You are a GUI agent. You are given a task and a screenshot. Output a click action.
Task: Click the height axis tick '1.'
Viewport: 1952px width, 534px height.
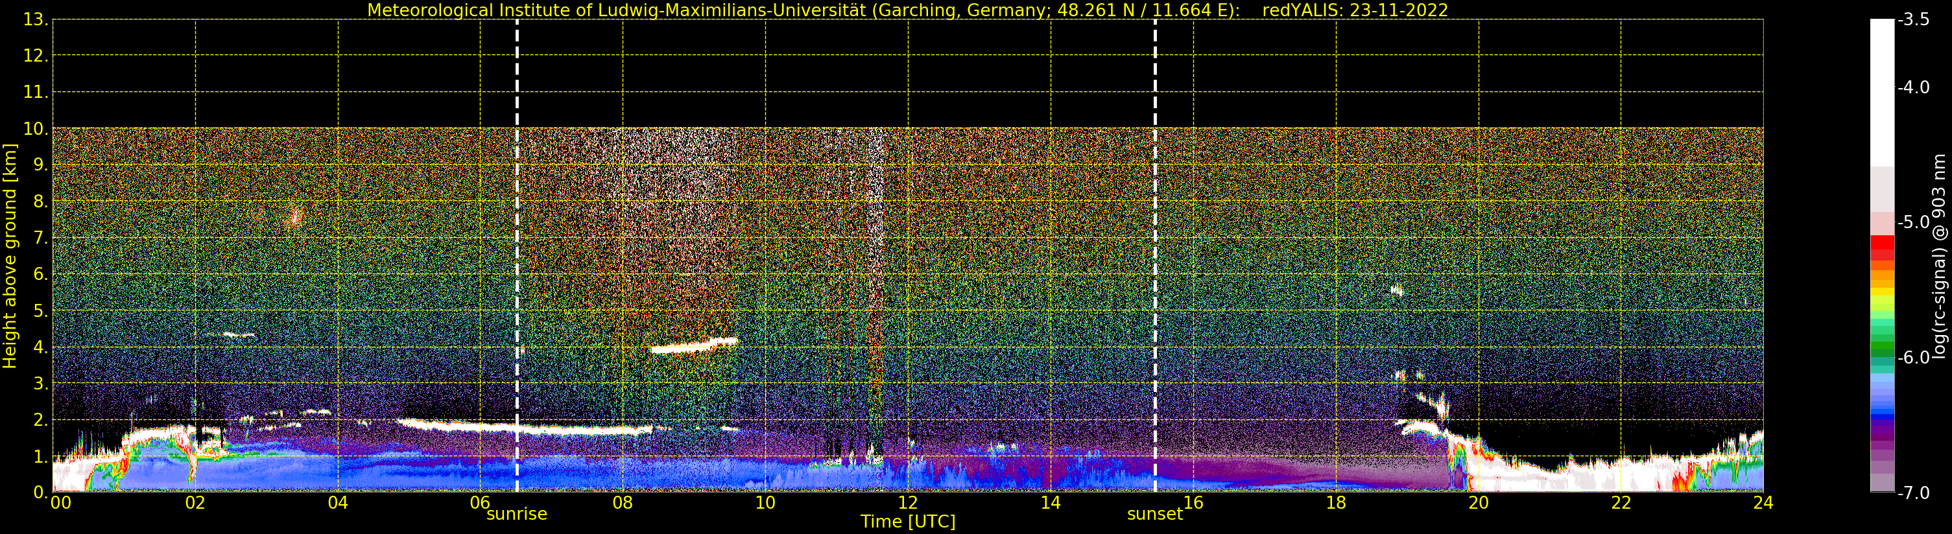click(41, 457)
